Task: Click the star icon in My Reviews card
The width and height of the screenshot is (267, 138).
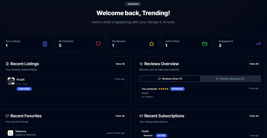Action: pos(152,44)
